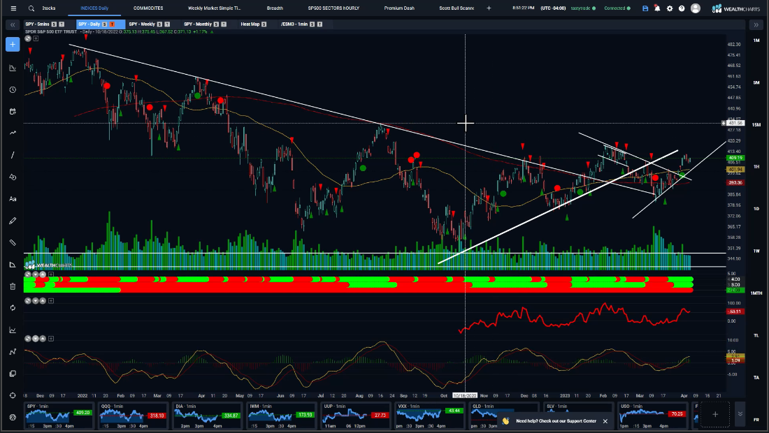Open the QQQ 1min mini chart
The height and width of the screenshot is (433, 769).
point(133,416)
